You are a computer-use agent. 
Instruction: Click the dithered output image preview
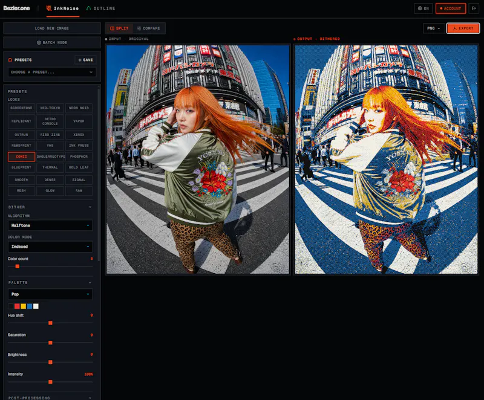(386, 160)
